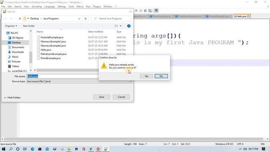Click the navigation tree scroll down arrow
Image resolution: width=270 pixels, height=152 pixels.
(31, 70)
